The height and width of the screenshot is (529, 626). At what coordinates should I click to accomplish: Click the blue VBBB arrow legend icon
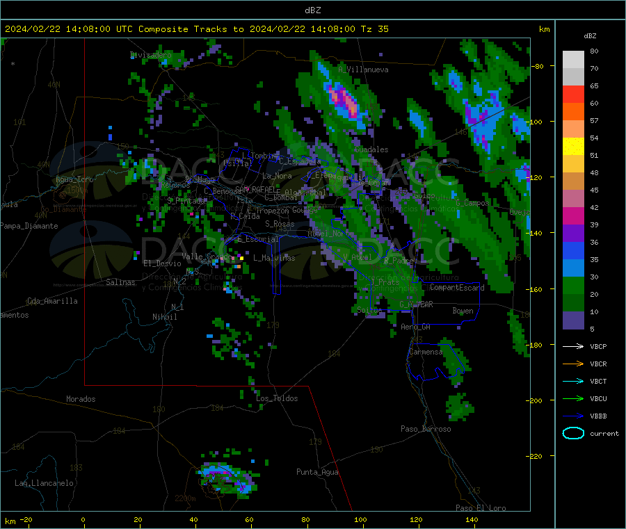573,416
